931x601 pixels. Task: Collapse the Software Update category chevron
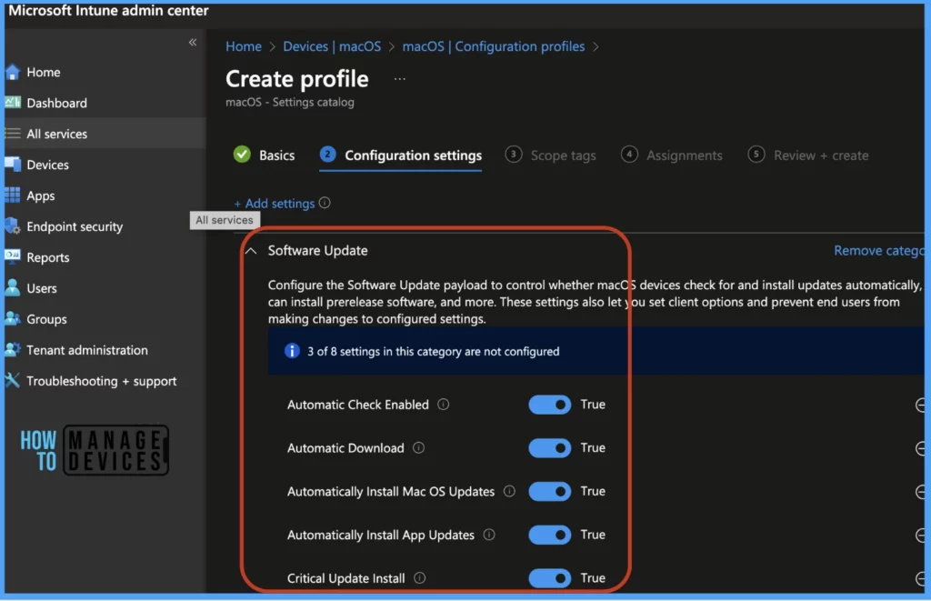251,251
